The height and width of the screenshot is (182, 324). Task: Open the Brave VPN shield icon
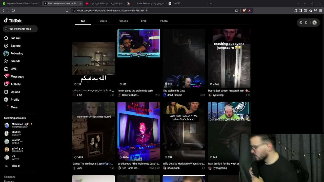tap(315, 11)
